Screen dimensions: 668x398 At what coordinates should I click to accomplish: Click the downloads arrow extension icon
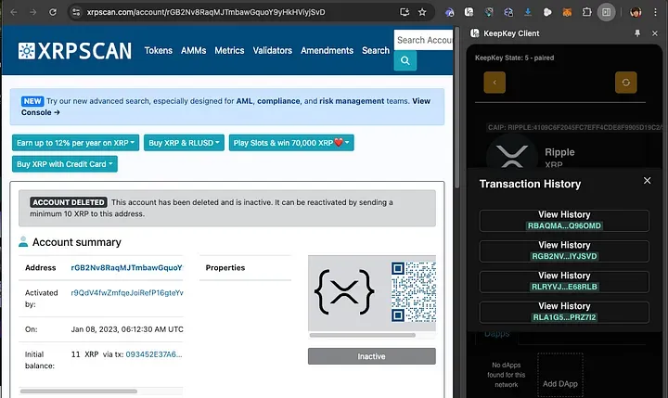tap(528, 12)
